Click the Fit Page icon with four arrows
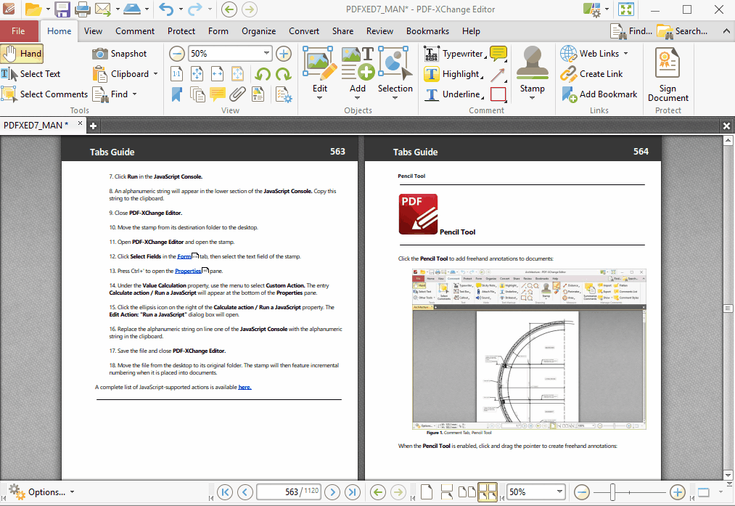Viewport: 735px width, 506px height. point(197,73)
